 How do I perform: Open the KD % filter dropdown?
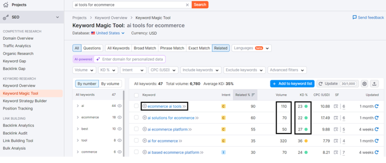pos(108,70)
